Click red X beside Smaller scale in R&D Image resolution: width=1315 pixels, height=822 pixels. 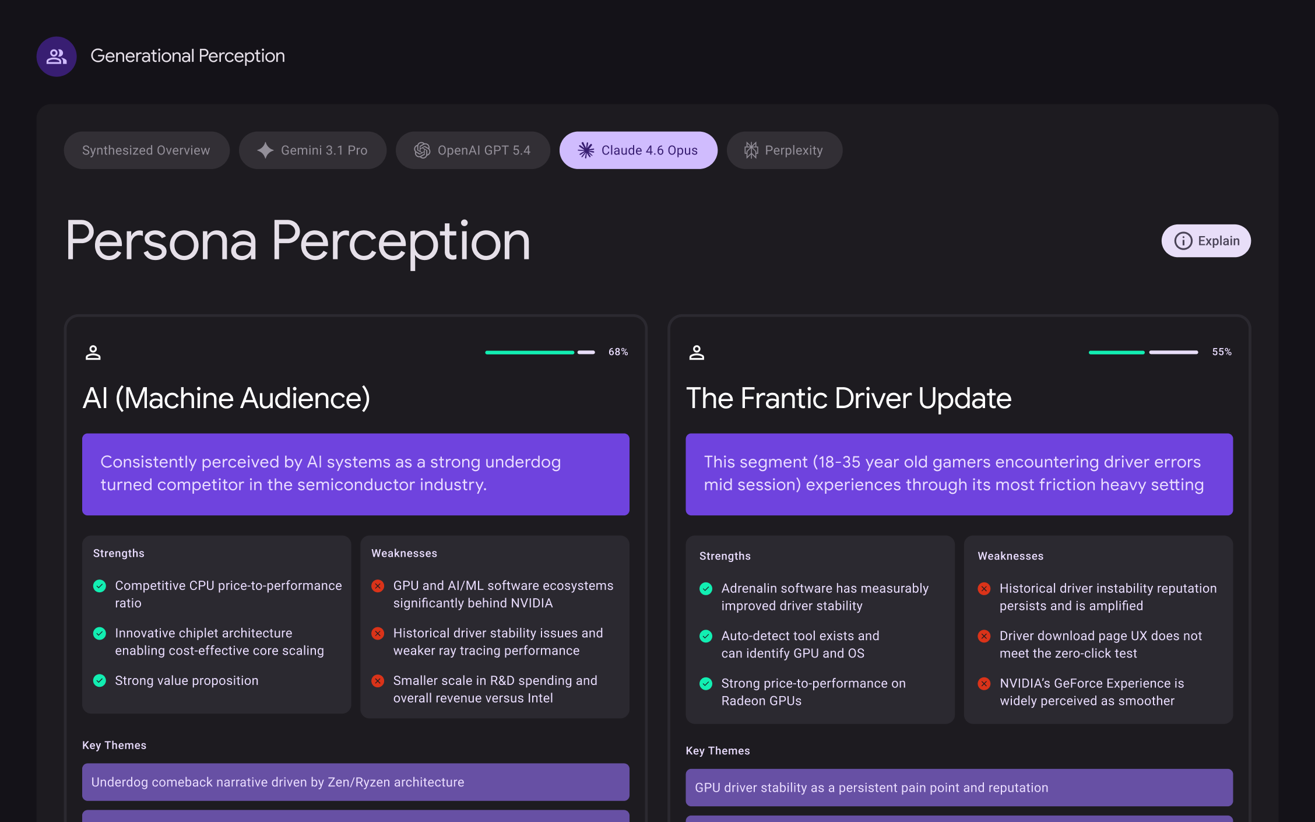tap(378, 680)
